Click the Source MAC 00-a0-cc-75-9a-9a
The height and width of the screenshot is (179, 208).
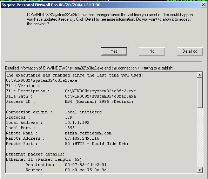86,170
